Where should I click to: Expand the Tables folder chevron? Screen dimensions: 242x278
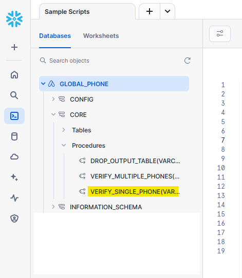[64, 130]
